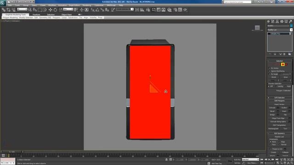Viewport: 294px width, 165px height.
Task: Select Preview Selection Multi radio
Action: click(285, 86)
